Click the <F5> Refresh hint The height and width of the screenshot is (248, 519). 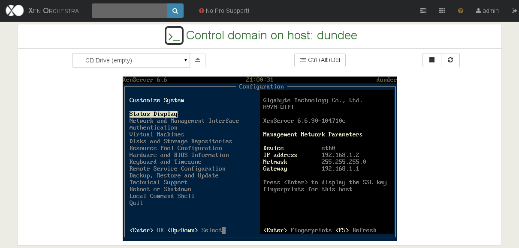[356, 230]
